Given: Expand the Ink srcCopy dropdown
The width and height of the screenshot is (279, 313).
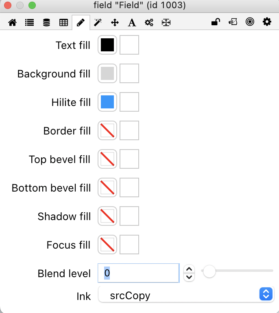Looking at the screenshot, I should coord(265,294).
